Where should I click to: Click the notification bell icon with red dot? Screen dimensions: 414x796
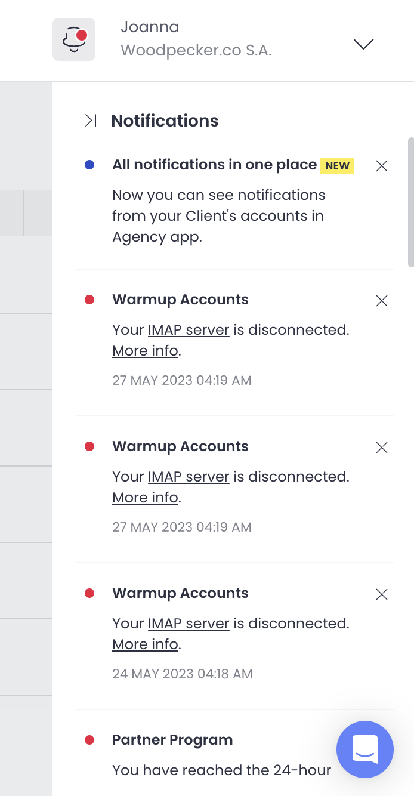click(74, 39)
